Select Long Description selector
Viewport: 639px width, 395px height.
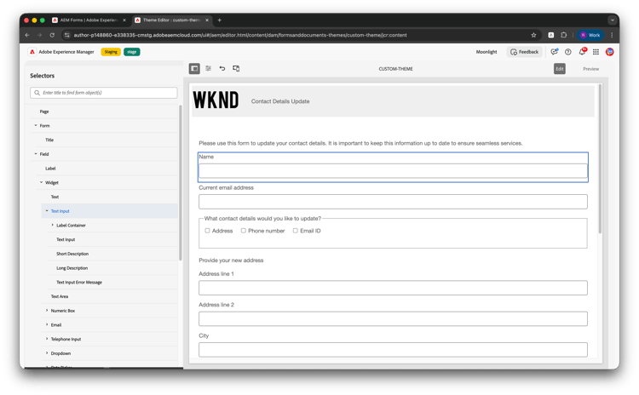coord(72,268)
